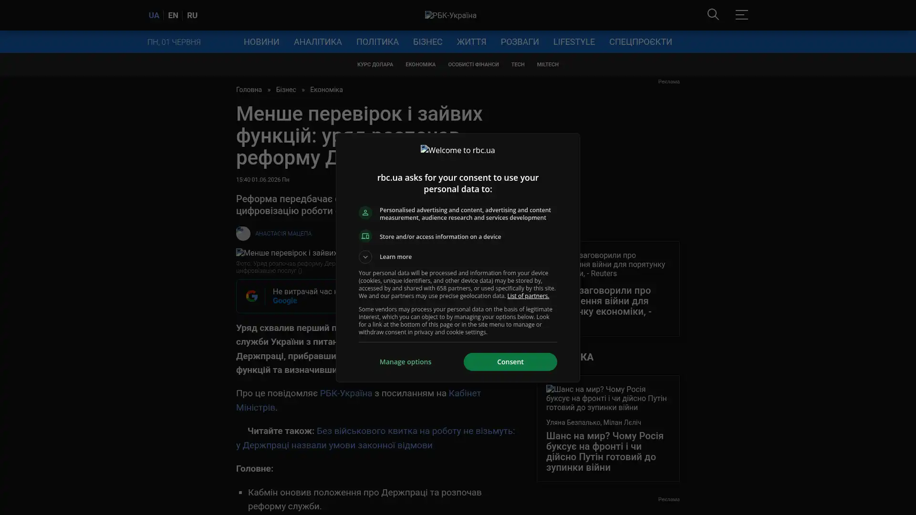The width and height of the screenshot is (916, 515).
Task: Open the LIFESTYLE menu item
Action: click(574, 42)
